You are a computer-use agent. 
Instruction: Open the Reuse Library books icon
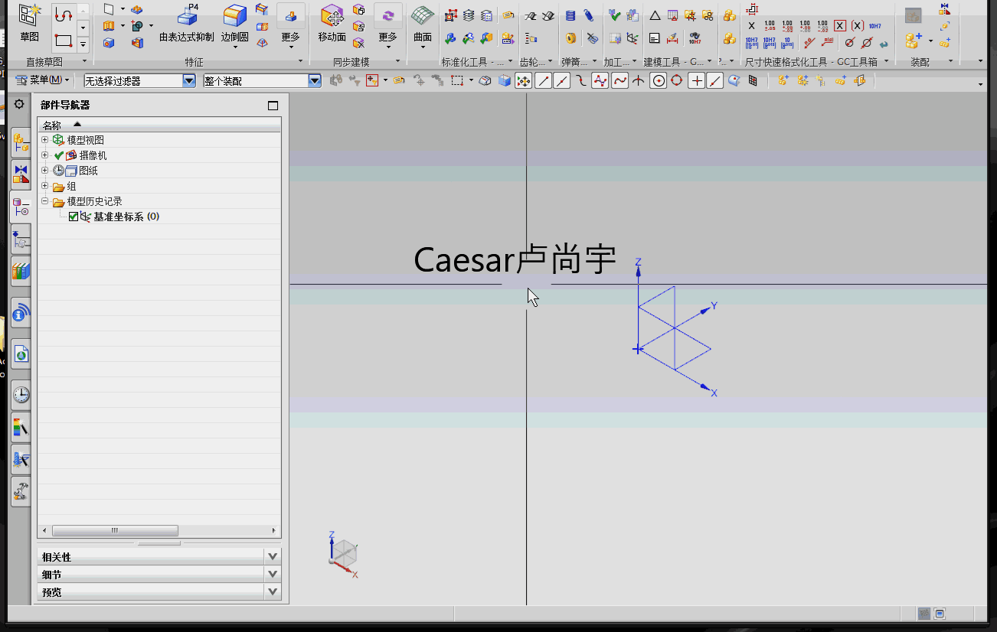point(21,271)
